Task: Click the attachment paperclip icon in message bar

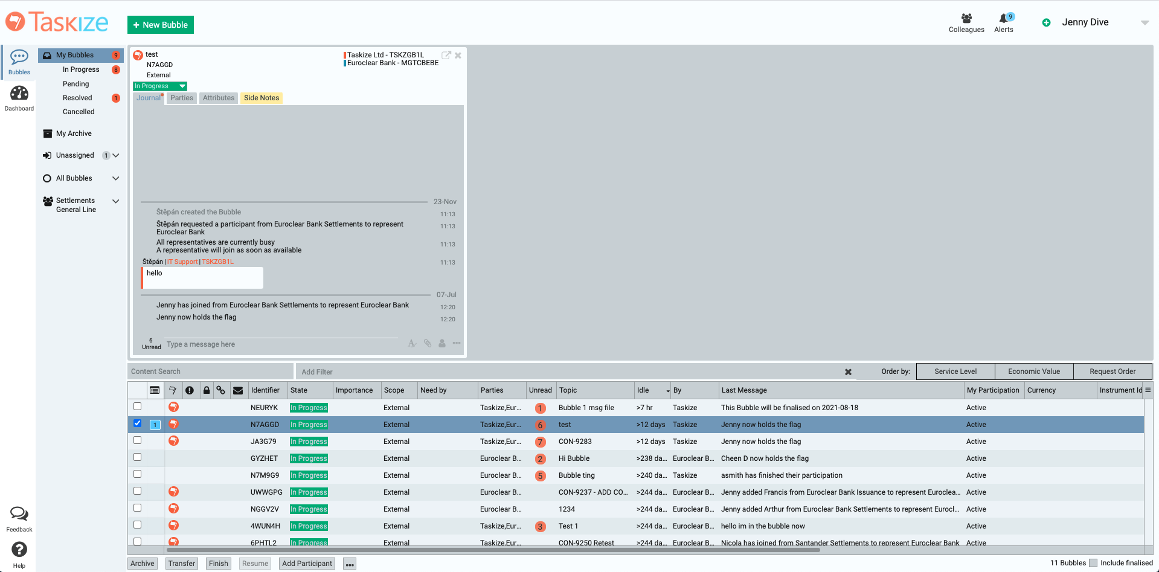Action: 428,344
